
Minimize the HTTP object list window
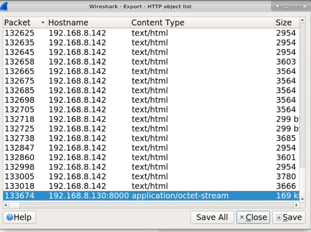(286, 7)
